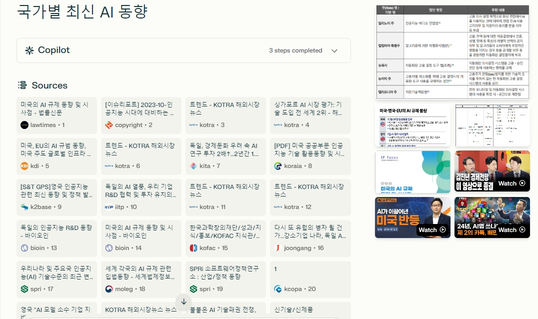The height and width of the screenshot is (319, 538).
Task: Open the 싱가포르 AI 시장 평가 source card
Action: (x=310, y=115)
